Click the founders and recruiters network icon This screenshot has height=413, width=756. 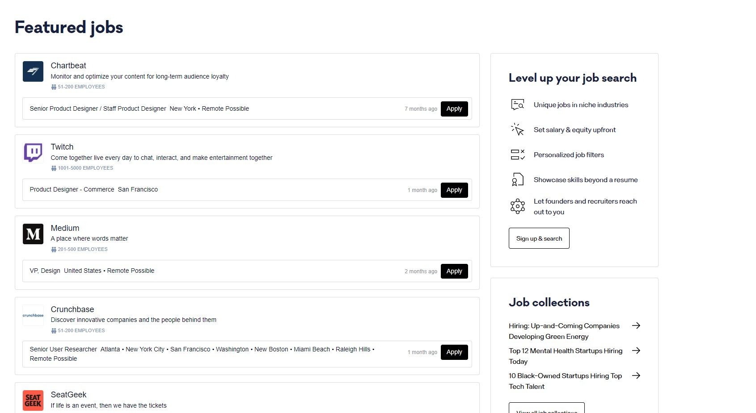point(518,206)
